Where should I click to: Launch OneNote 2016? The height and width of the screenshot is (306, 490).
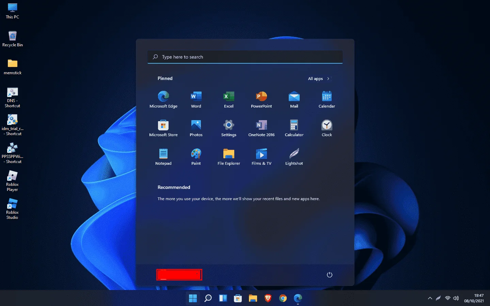point(262,128)
